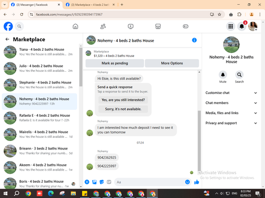Open the account profile picture menu
The height and width of the screenshot is (198, 265).
point(253,26)
